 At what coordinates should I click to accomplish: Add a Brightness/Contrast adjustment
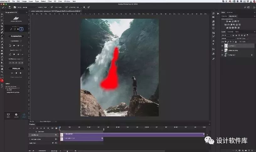pos(227,21)
